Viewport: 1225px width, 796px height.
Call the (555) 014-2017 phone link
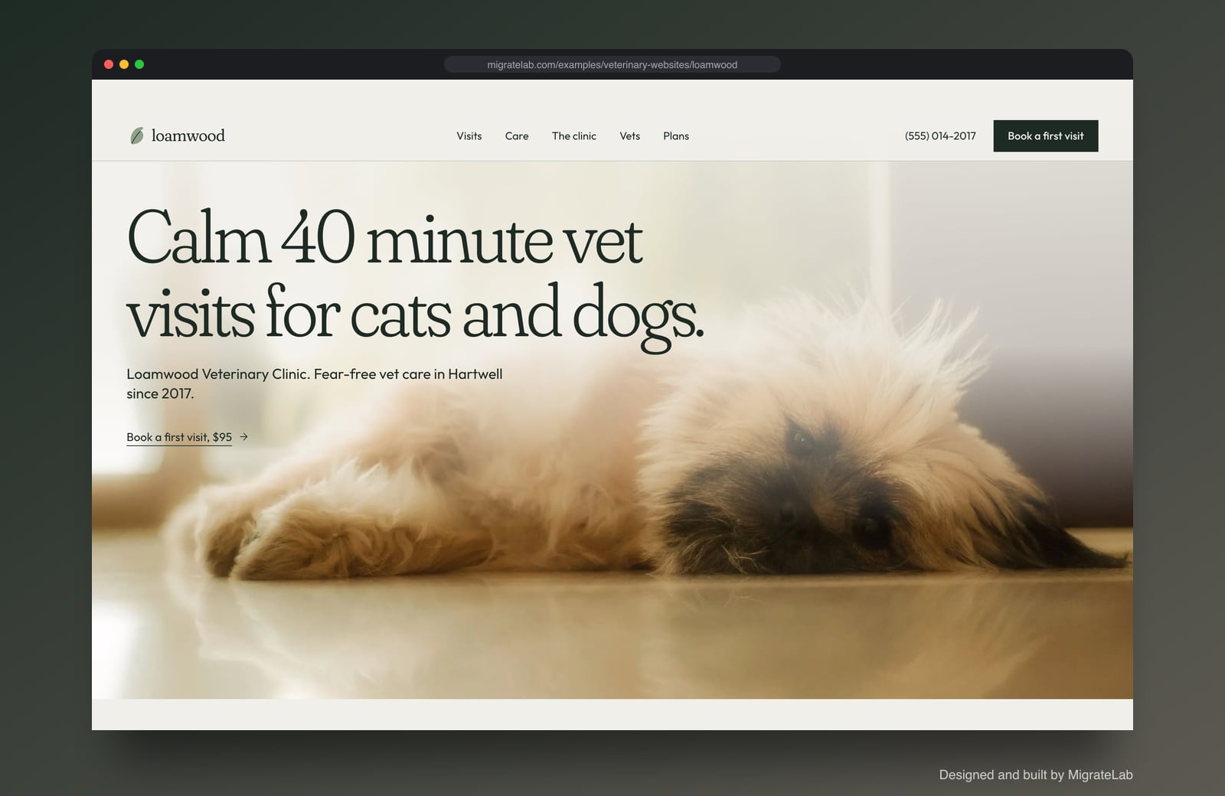click(940, 136)
